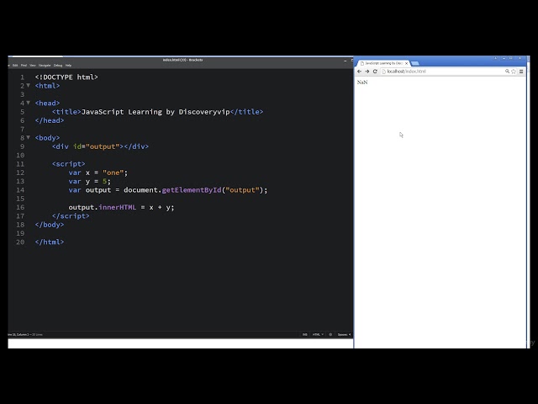Click the number 5 on line 13

tap(104, 182)
